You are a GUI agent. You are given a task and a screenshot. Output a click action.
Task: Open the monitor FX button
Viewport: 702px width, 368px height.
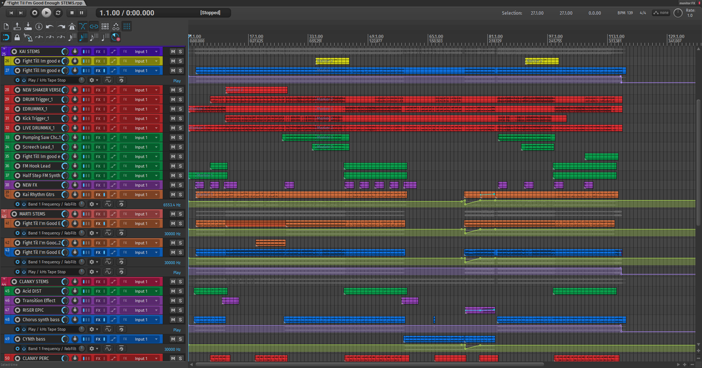point(689,3)
